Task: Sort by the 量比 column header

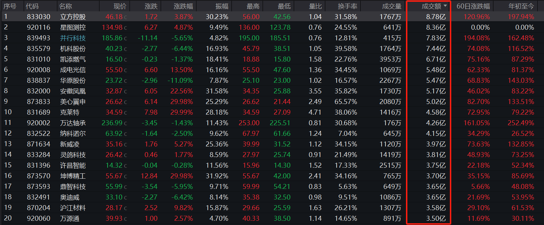Action: [x=315, y=6]
